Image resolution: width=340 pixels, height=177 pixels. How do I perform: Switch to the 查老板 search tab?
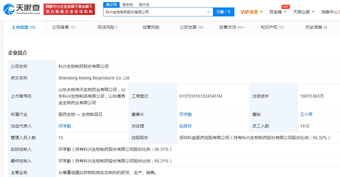pyautogui.click(x=128, y=5)
